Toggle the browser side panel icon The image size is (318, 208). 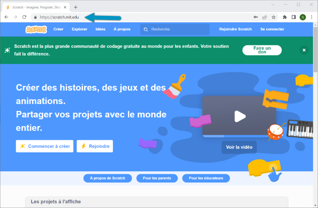pos(293,17)
